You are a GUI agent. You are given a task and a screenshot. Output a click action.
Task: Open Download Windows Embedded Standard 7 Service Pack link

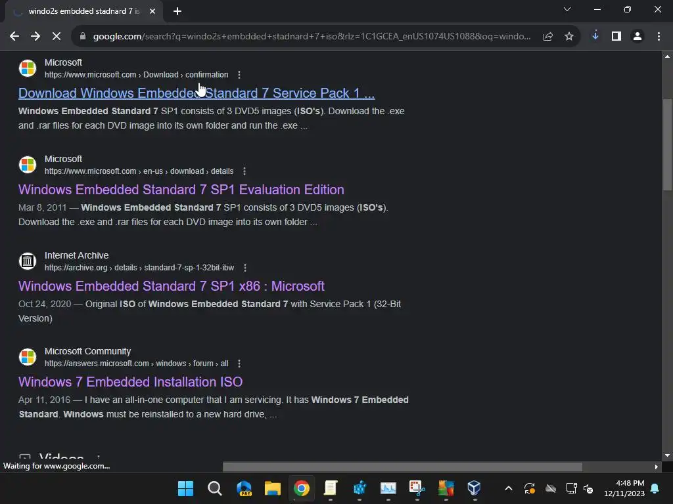click(197, 93)
